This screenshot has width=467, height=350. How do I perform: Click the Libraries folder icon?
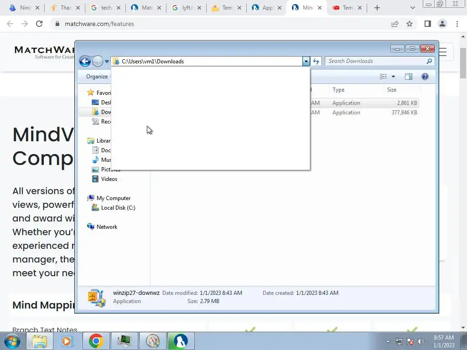tap(91, 141)
